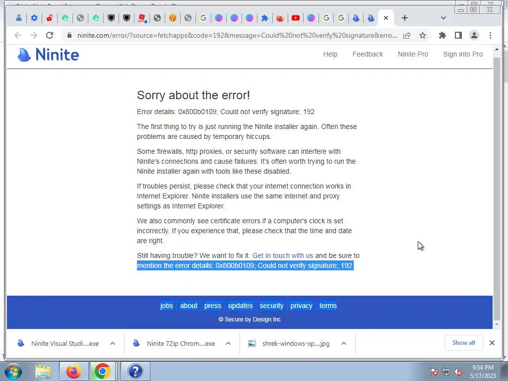Image resolution: width=508 pixels, height=381 pixels.
Task: Click Show all downloads button
Action: [x=464, y=343]
